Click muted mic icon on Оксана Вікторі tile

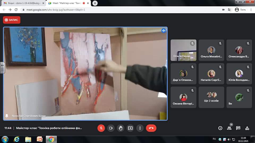(192, 90)
